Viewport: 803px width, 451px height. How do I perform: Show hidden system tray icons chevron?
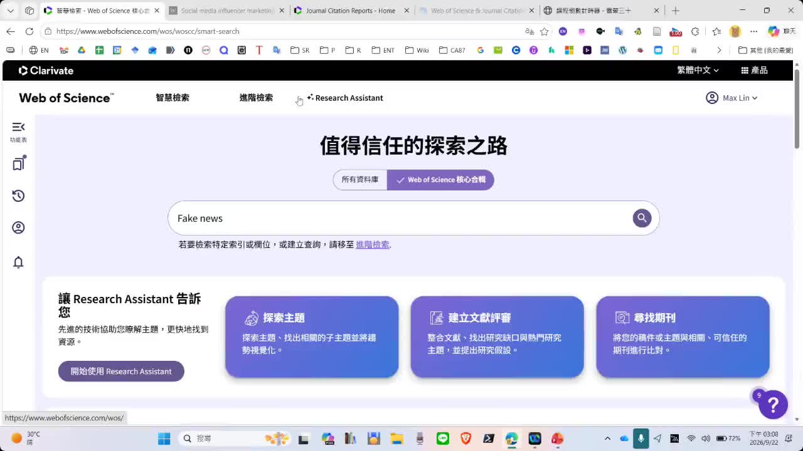pyautogui.click(x=607, y=438)
